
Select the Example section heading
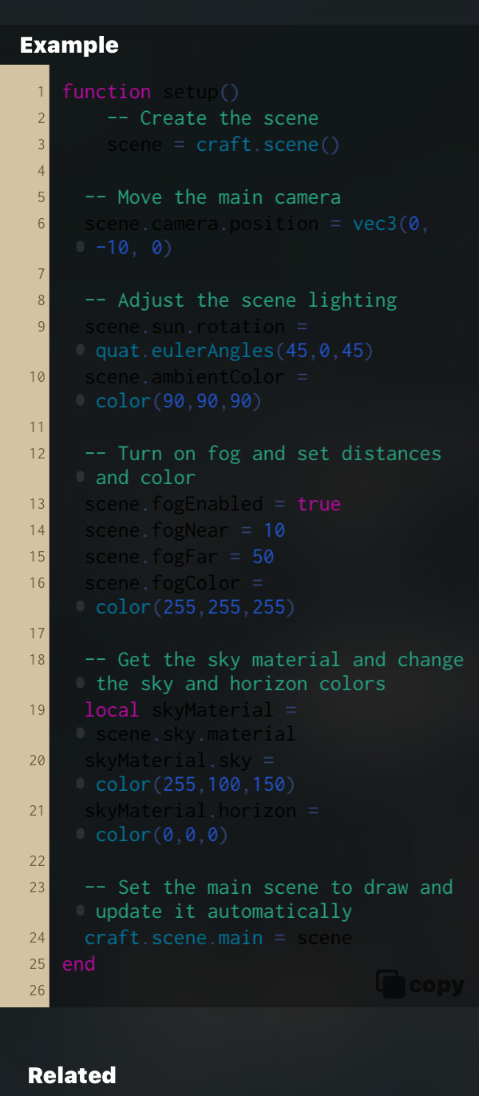point(69,45)
